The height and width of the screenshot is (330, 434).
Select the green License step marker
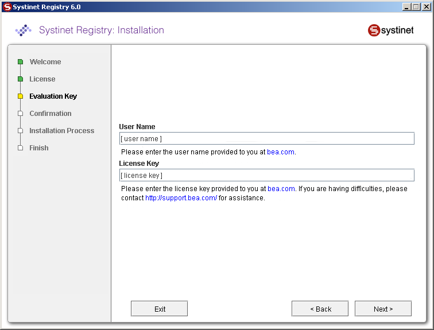[20, 79]
